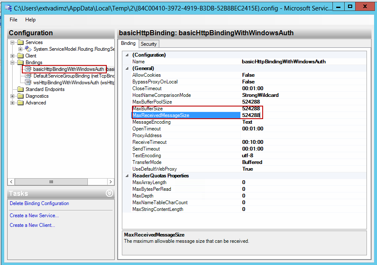Click the DefaultServiceGroupBinding node icon
Image resolution: width=377 pixels, height=265 pixels.
coord(29,76)
